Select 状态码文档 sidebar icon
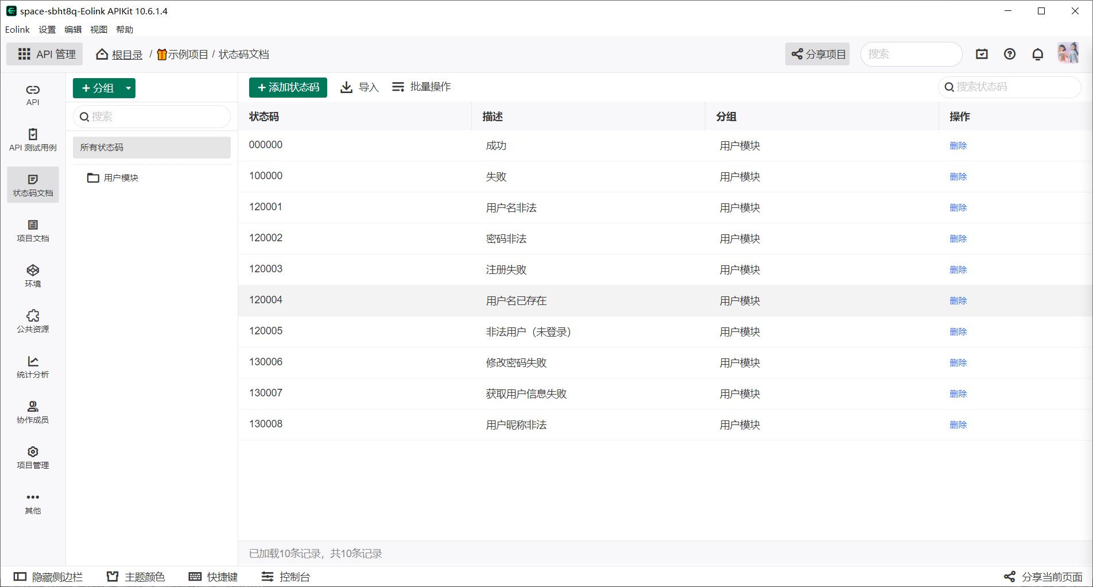1093x587 pixels. click(33, 185)
